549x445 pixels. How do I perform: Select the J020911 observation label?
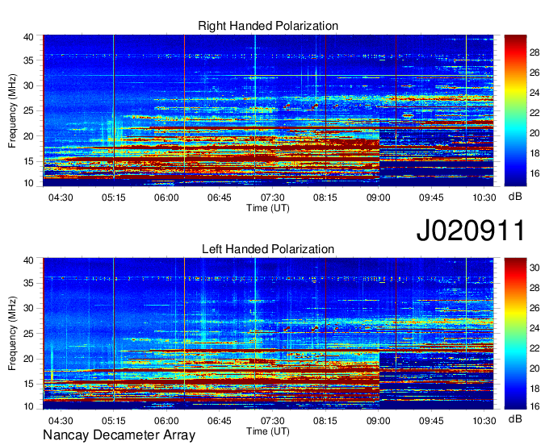coord(471,231)
